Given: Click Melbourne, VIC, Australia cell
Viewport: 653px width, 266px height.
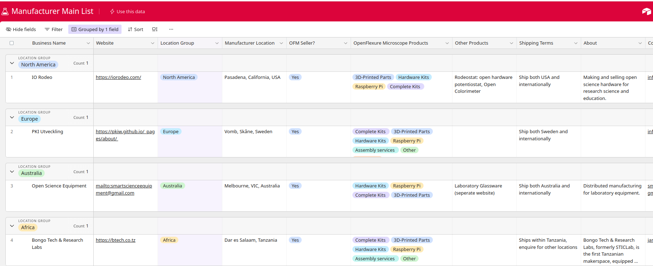Looking at the screenshot, I should pyautogui.click(x=254, y=196).
